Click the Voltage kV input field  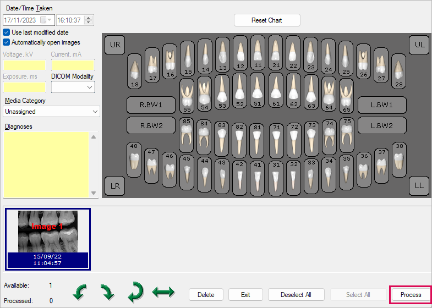[25, 65]
